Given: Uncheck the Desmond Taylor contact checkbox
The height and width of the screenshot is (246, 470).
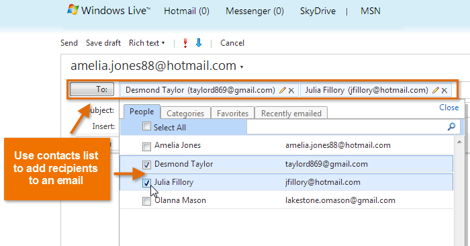Looking at the screenshot, I should coord(146,165).
